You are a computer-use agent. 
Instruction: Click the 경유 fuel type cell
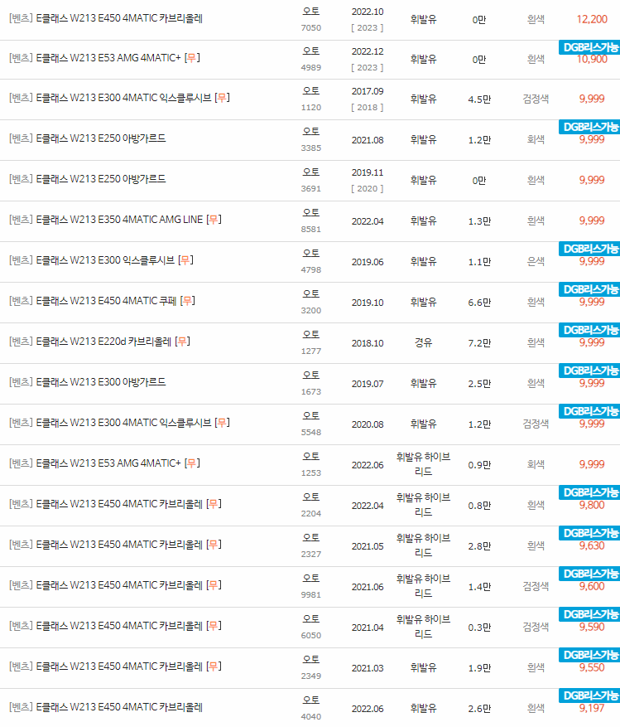pyautogui.click(x=423, y=343)
